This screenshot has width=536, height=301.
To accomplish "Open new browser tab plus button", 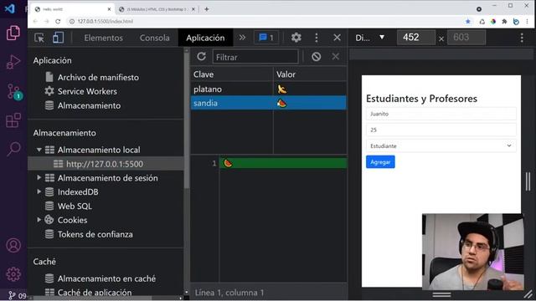I will [207, 9].
